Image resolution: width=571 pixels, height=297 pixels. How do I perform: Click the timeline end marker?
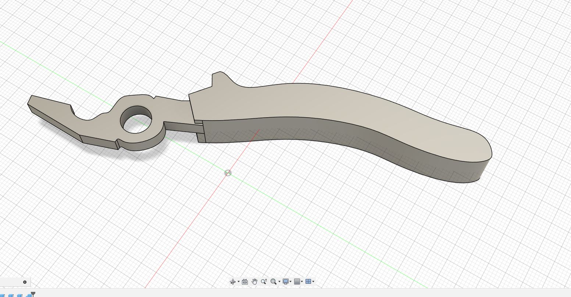click(x=33, y=294)
